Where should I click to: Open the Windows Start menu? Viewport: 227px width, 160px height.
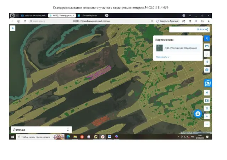tap(13, 137)
